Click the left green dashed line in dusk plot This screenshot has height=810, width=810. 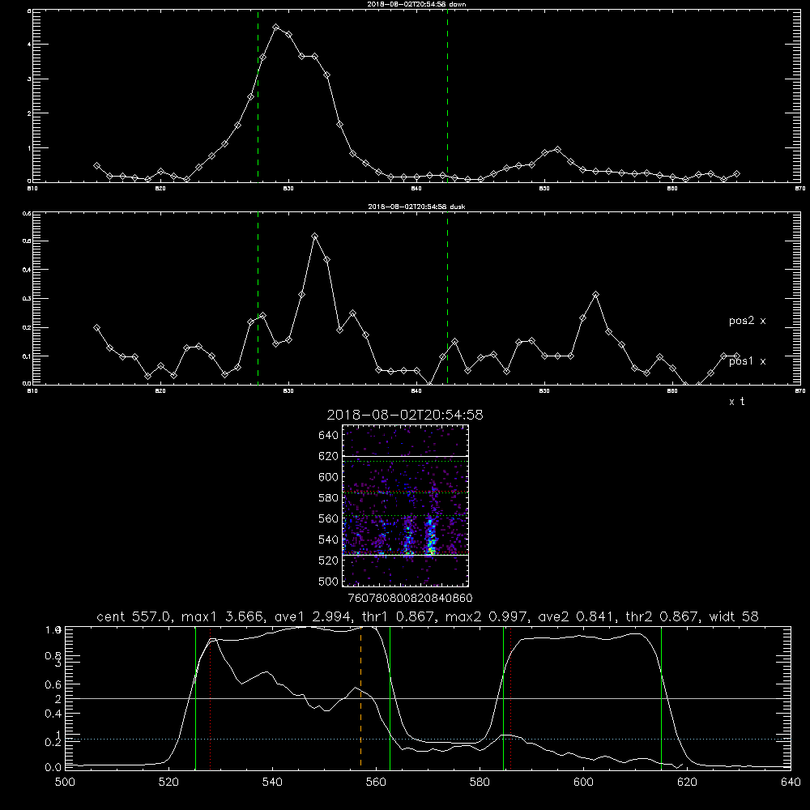pos(258,299)
